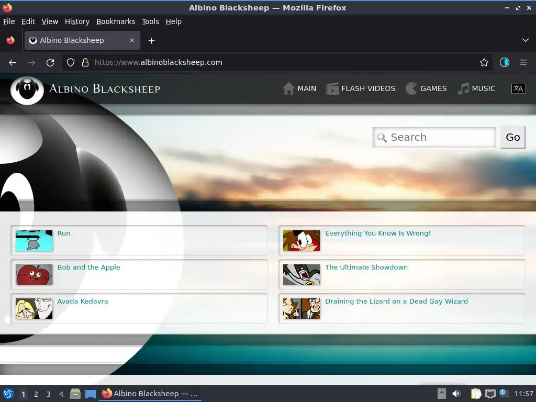The image size is (536, 402).
Task: Click the Draining the Lizard thumbnail
Action: click(301, 308)
